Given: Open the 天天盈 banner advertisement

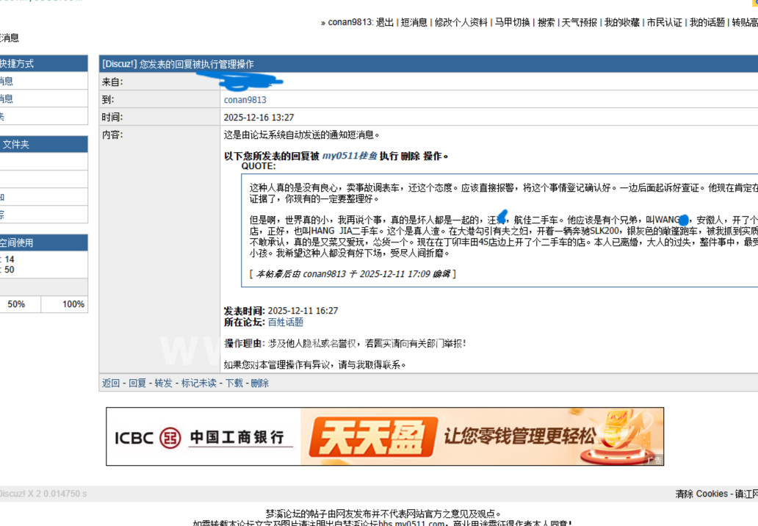Looking at the screenshot, I should point(481,436).
